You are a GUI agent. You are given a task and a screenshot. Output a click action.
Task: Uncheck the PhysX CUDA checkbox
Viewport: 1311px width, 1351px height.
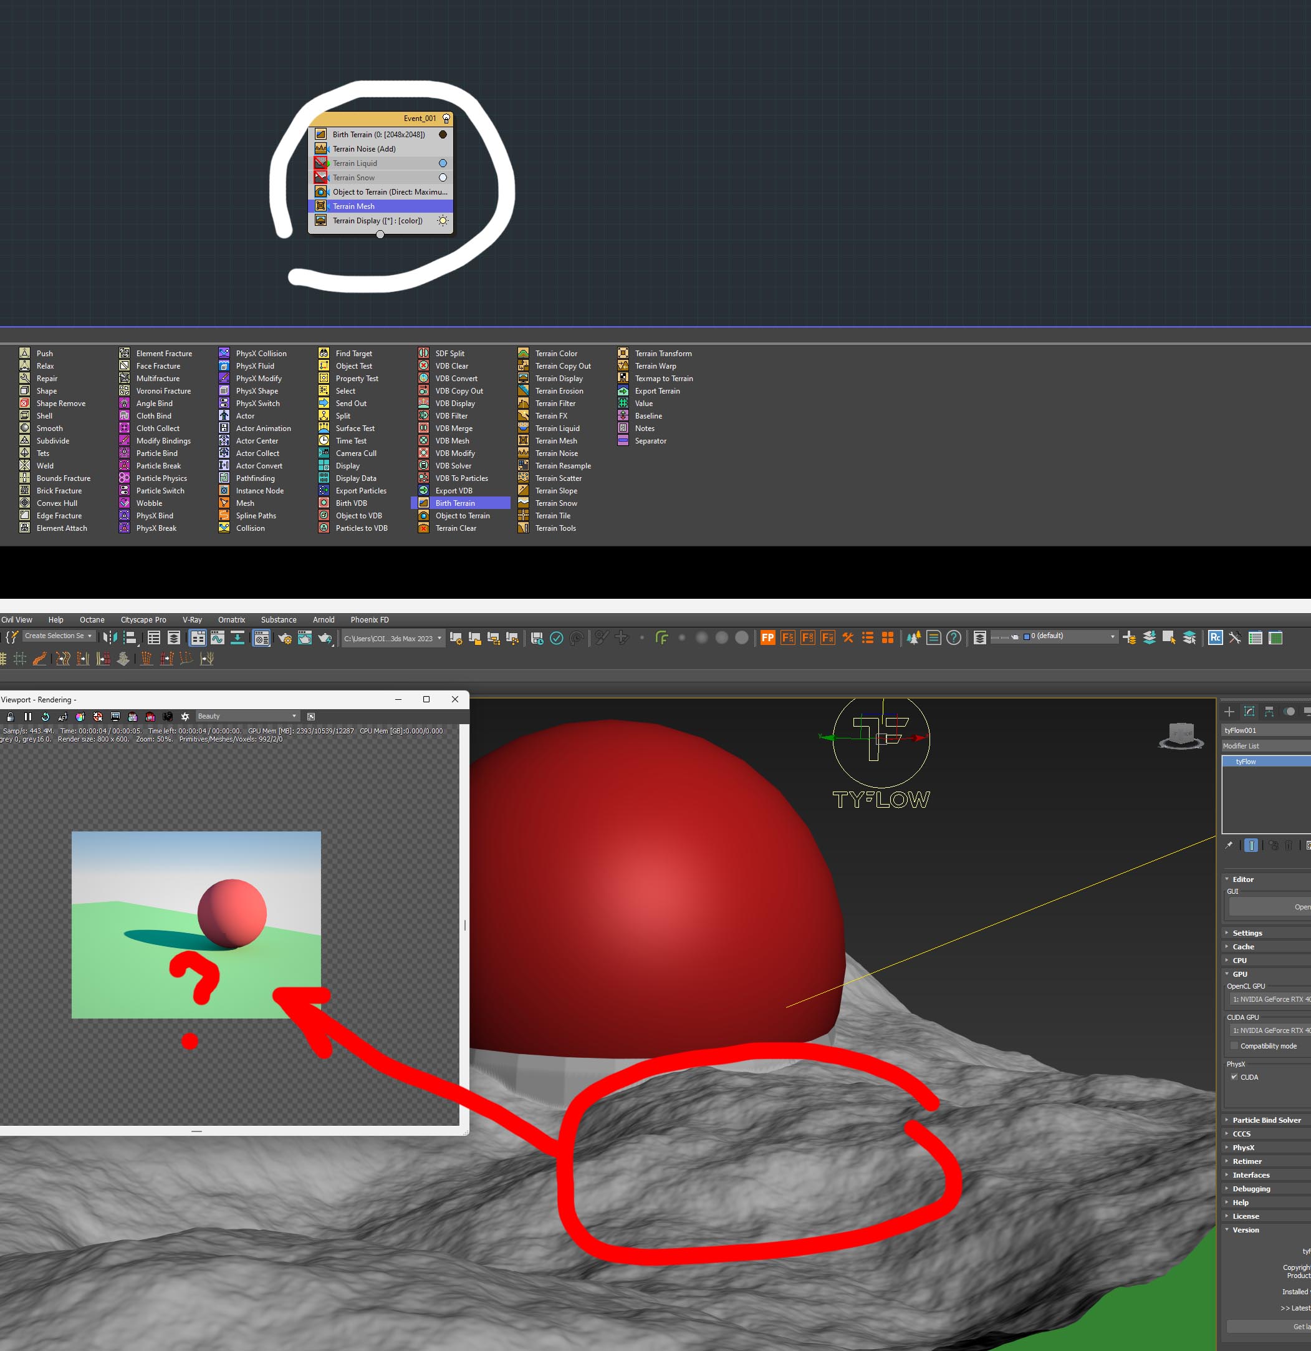pyautogui.click(x=1234, y=1077)
